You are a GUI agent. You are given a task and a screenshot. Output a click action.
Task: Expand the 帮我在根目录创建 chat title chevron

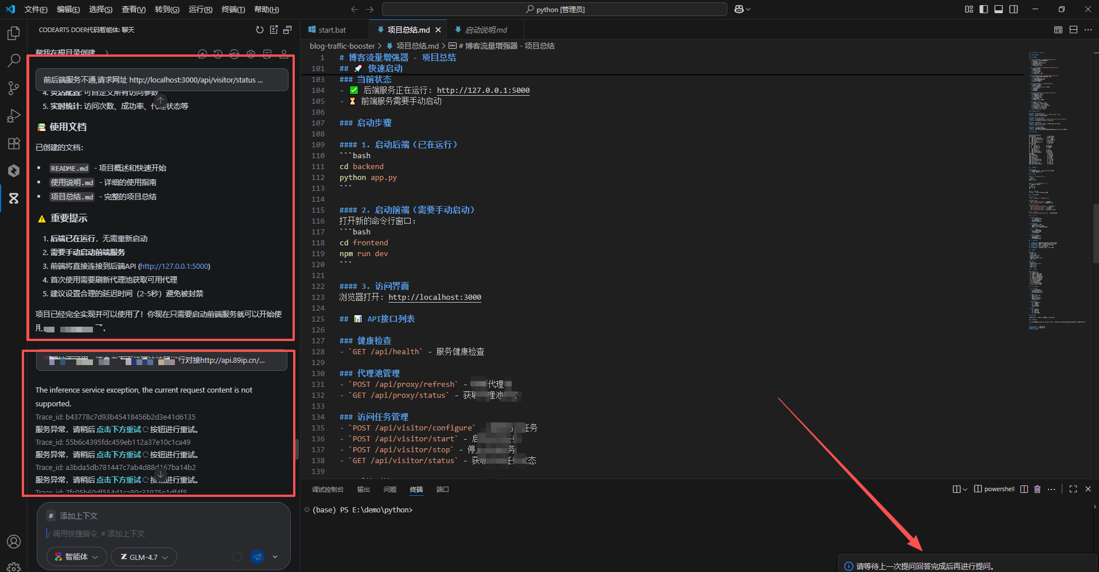107,53
